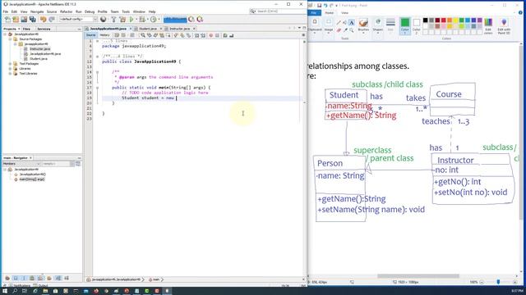The image size is (526, 295).
Task: Toggle Source view button in editor
Action: tap(90, 35)
